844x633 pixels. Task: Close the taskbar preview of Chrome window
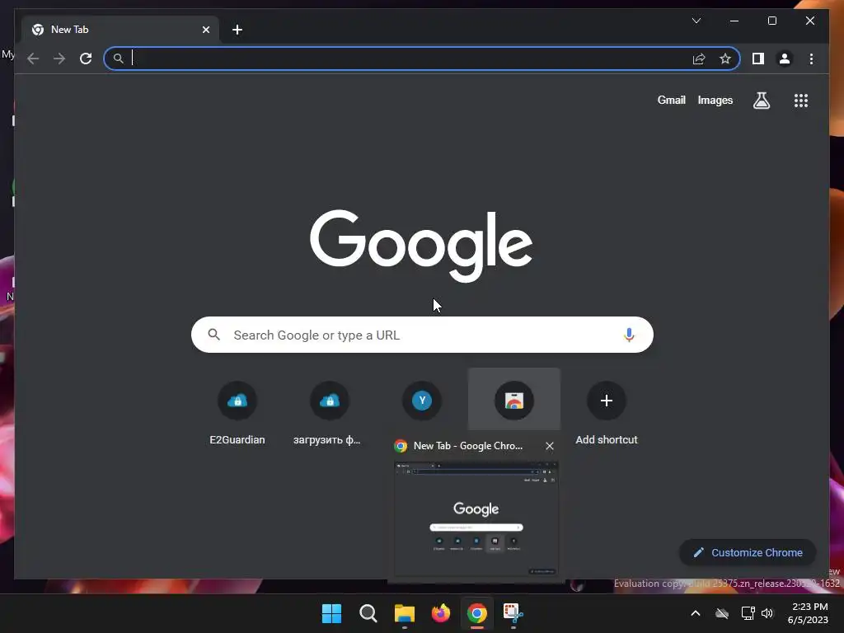pyautogui.click(x=549, y=446)
